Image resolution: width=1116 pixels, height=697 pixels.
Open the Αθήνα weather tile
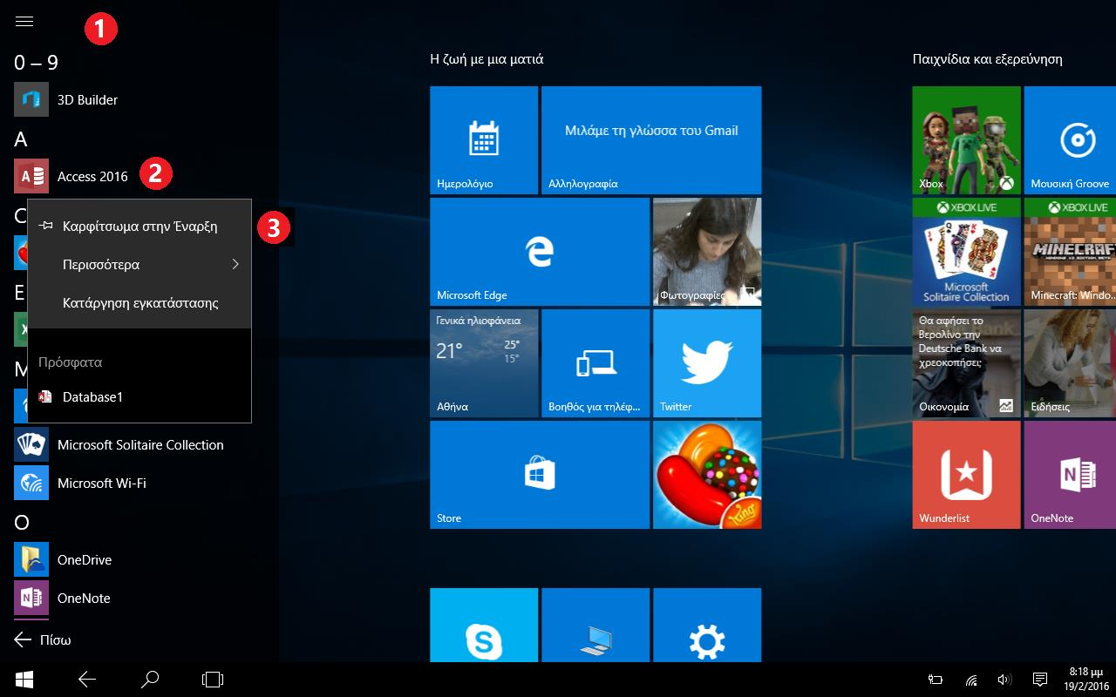(x=484, y=363)
